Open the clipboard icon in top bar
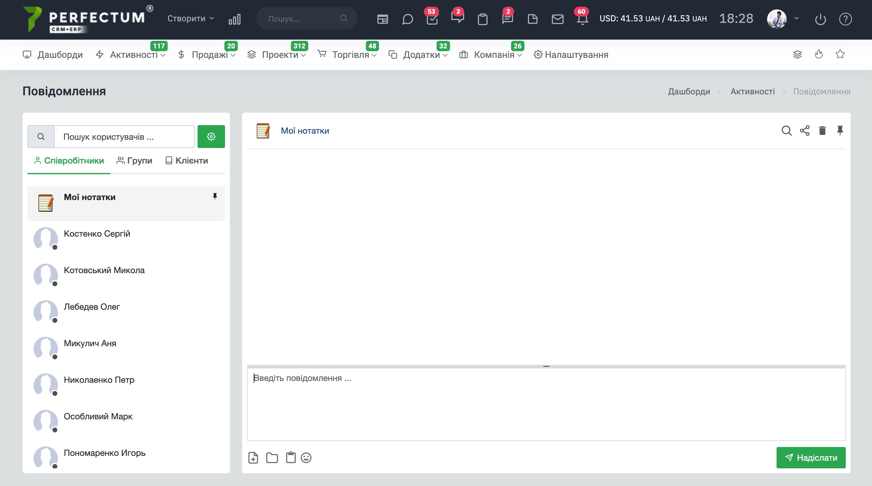 pyautogui.click(x=483, y=19)
